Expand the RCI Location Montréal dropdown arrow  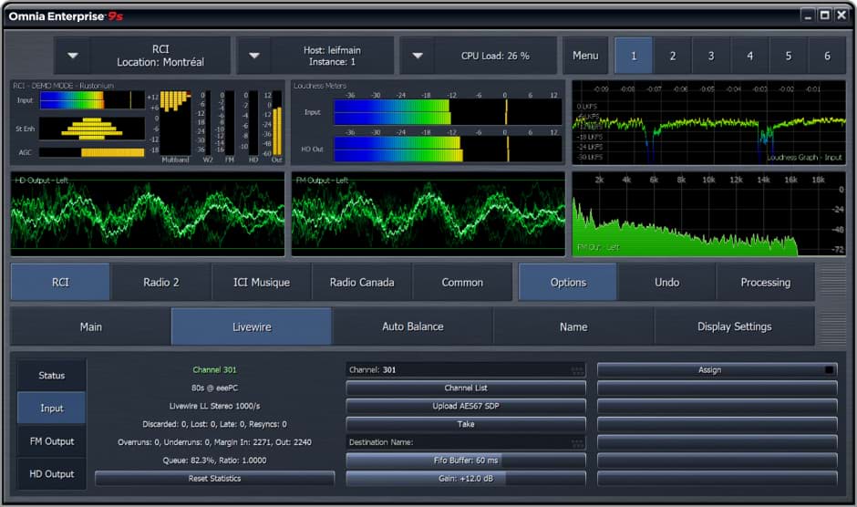(73, 56)
